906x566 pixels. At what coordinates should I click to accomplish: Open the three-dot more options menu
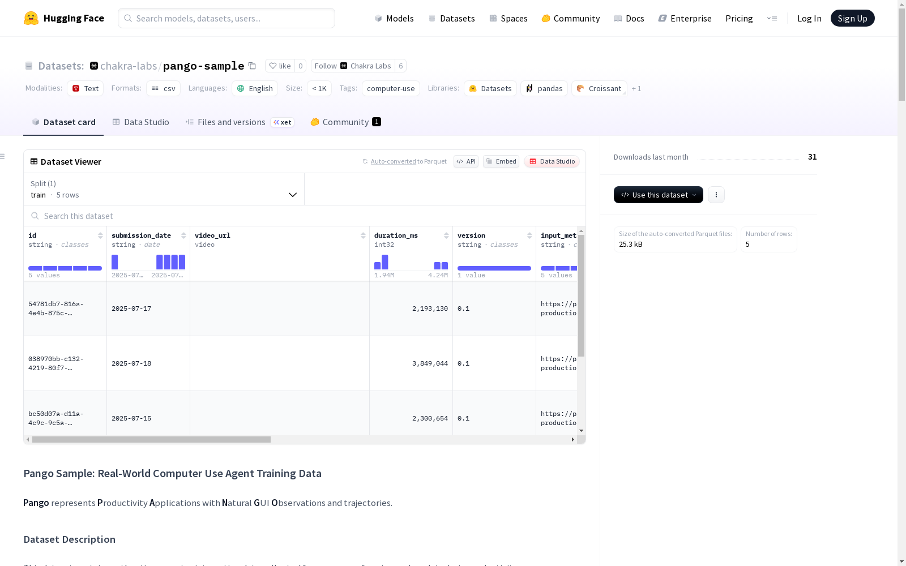[716, 195]
